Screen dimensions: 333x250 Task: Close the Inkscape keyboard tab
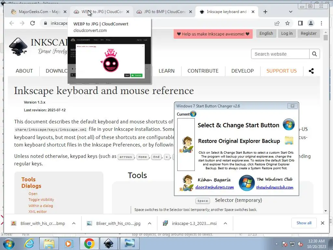(253, 12)
